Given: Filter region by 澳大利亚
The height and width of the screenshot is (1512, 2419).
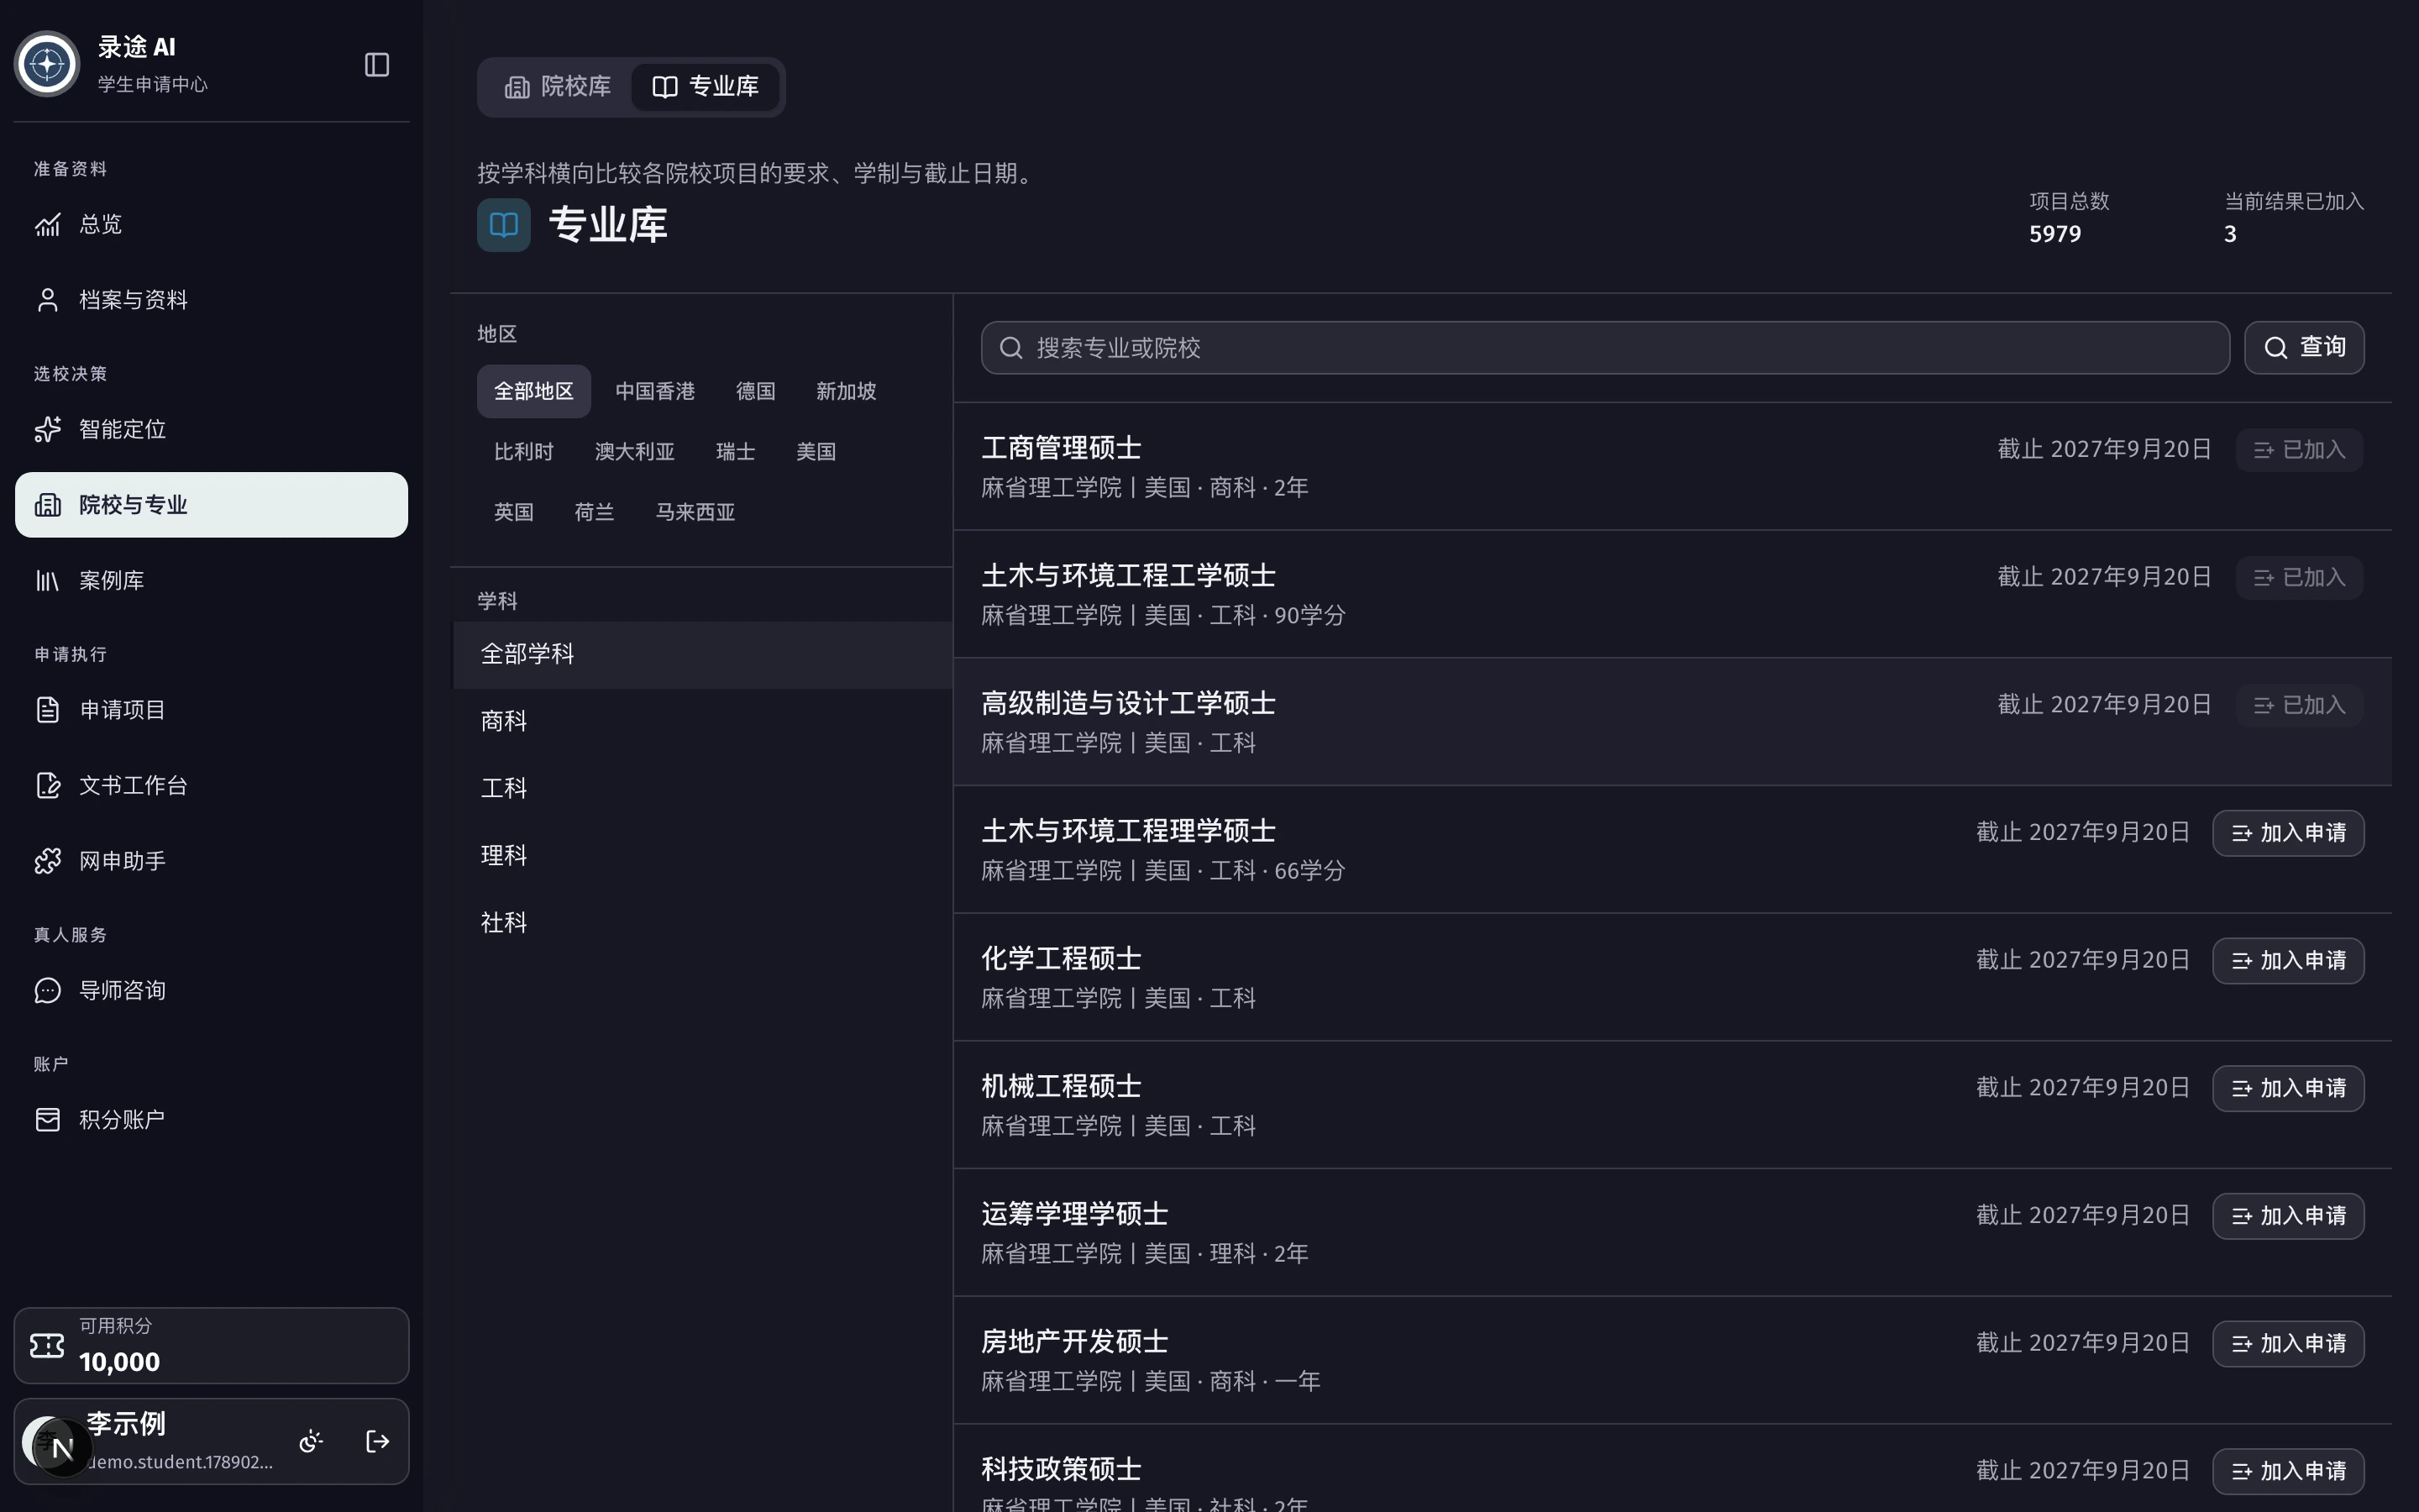Looking at the screenshot, I should point(635,452).
